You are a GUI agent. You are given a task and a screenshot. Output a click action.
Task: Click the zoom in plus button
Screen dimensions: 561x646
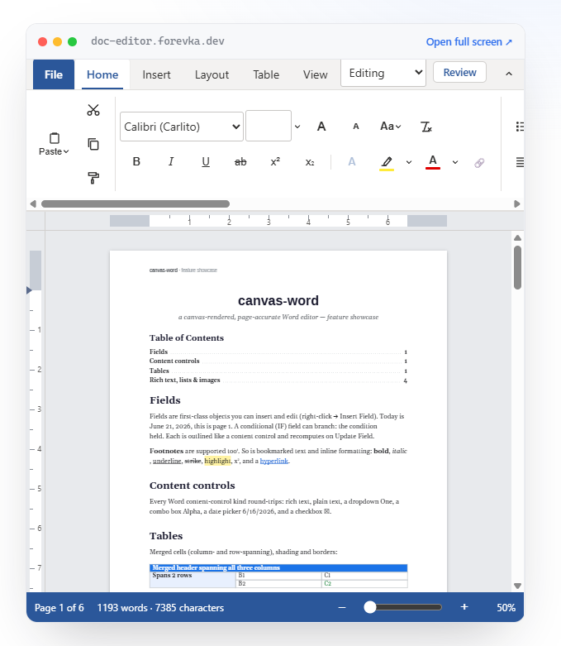464,607
